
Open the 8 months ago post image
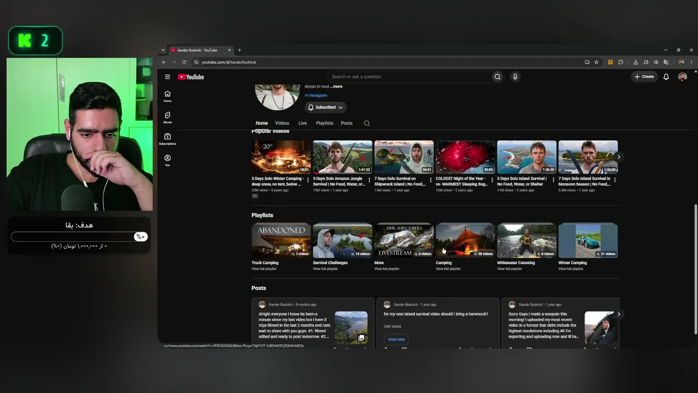[x=351, y=327]
